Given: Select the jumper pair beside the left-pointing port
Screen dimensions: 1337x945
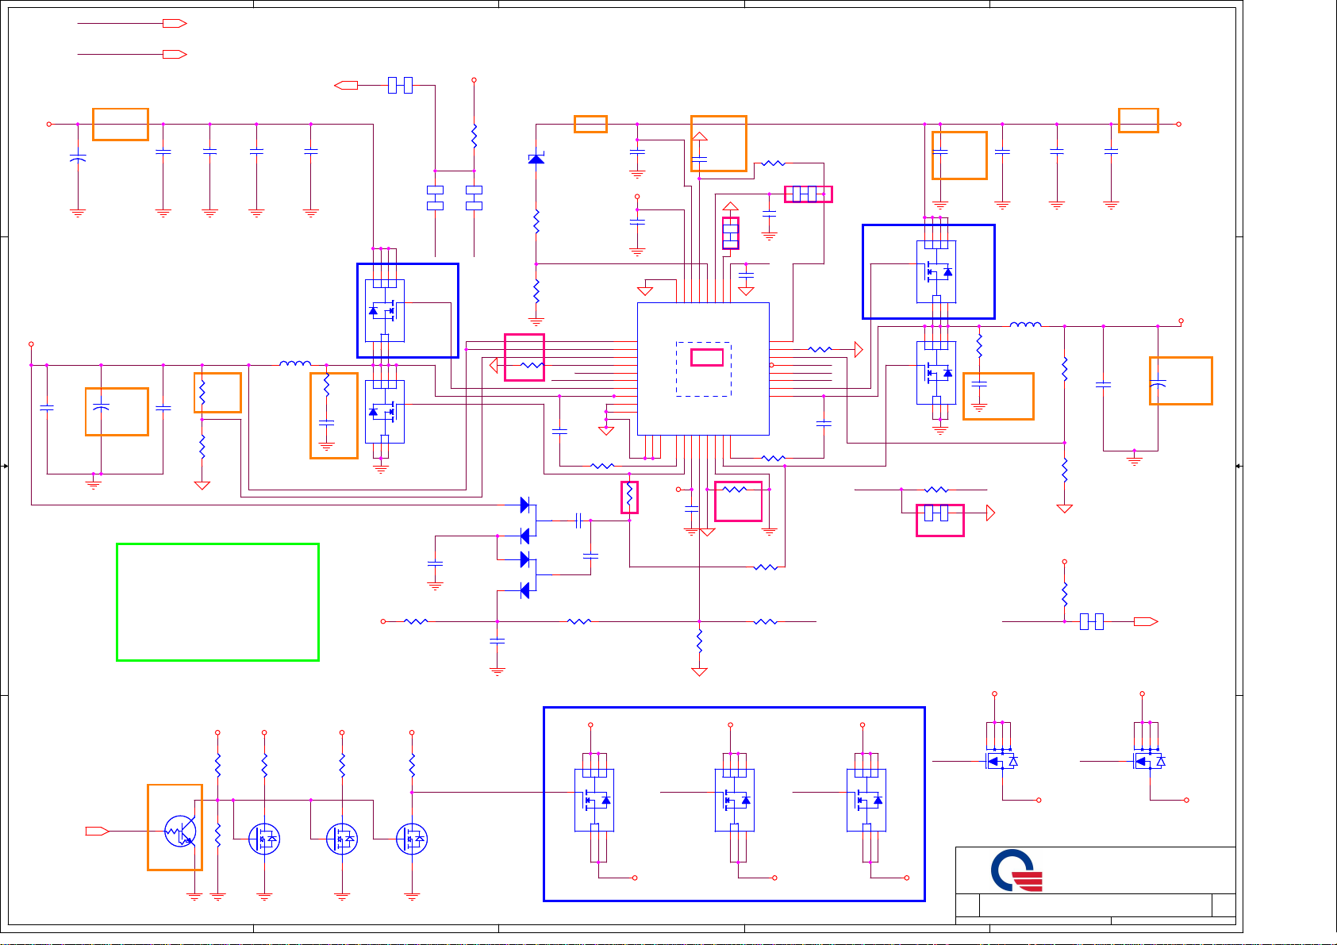Looking at the screenshot, I should pyautogui.click(x=400, y=85).
